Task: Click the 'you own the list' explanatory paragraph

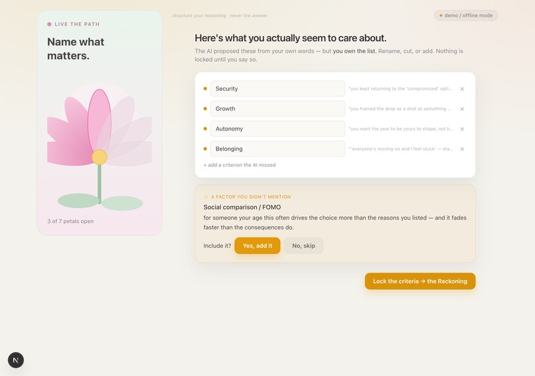Action: (x=329, y=55)
